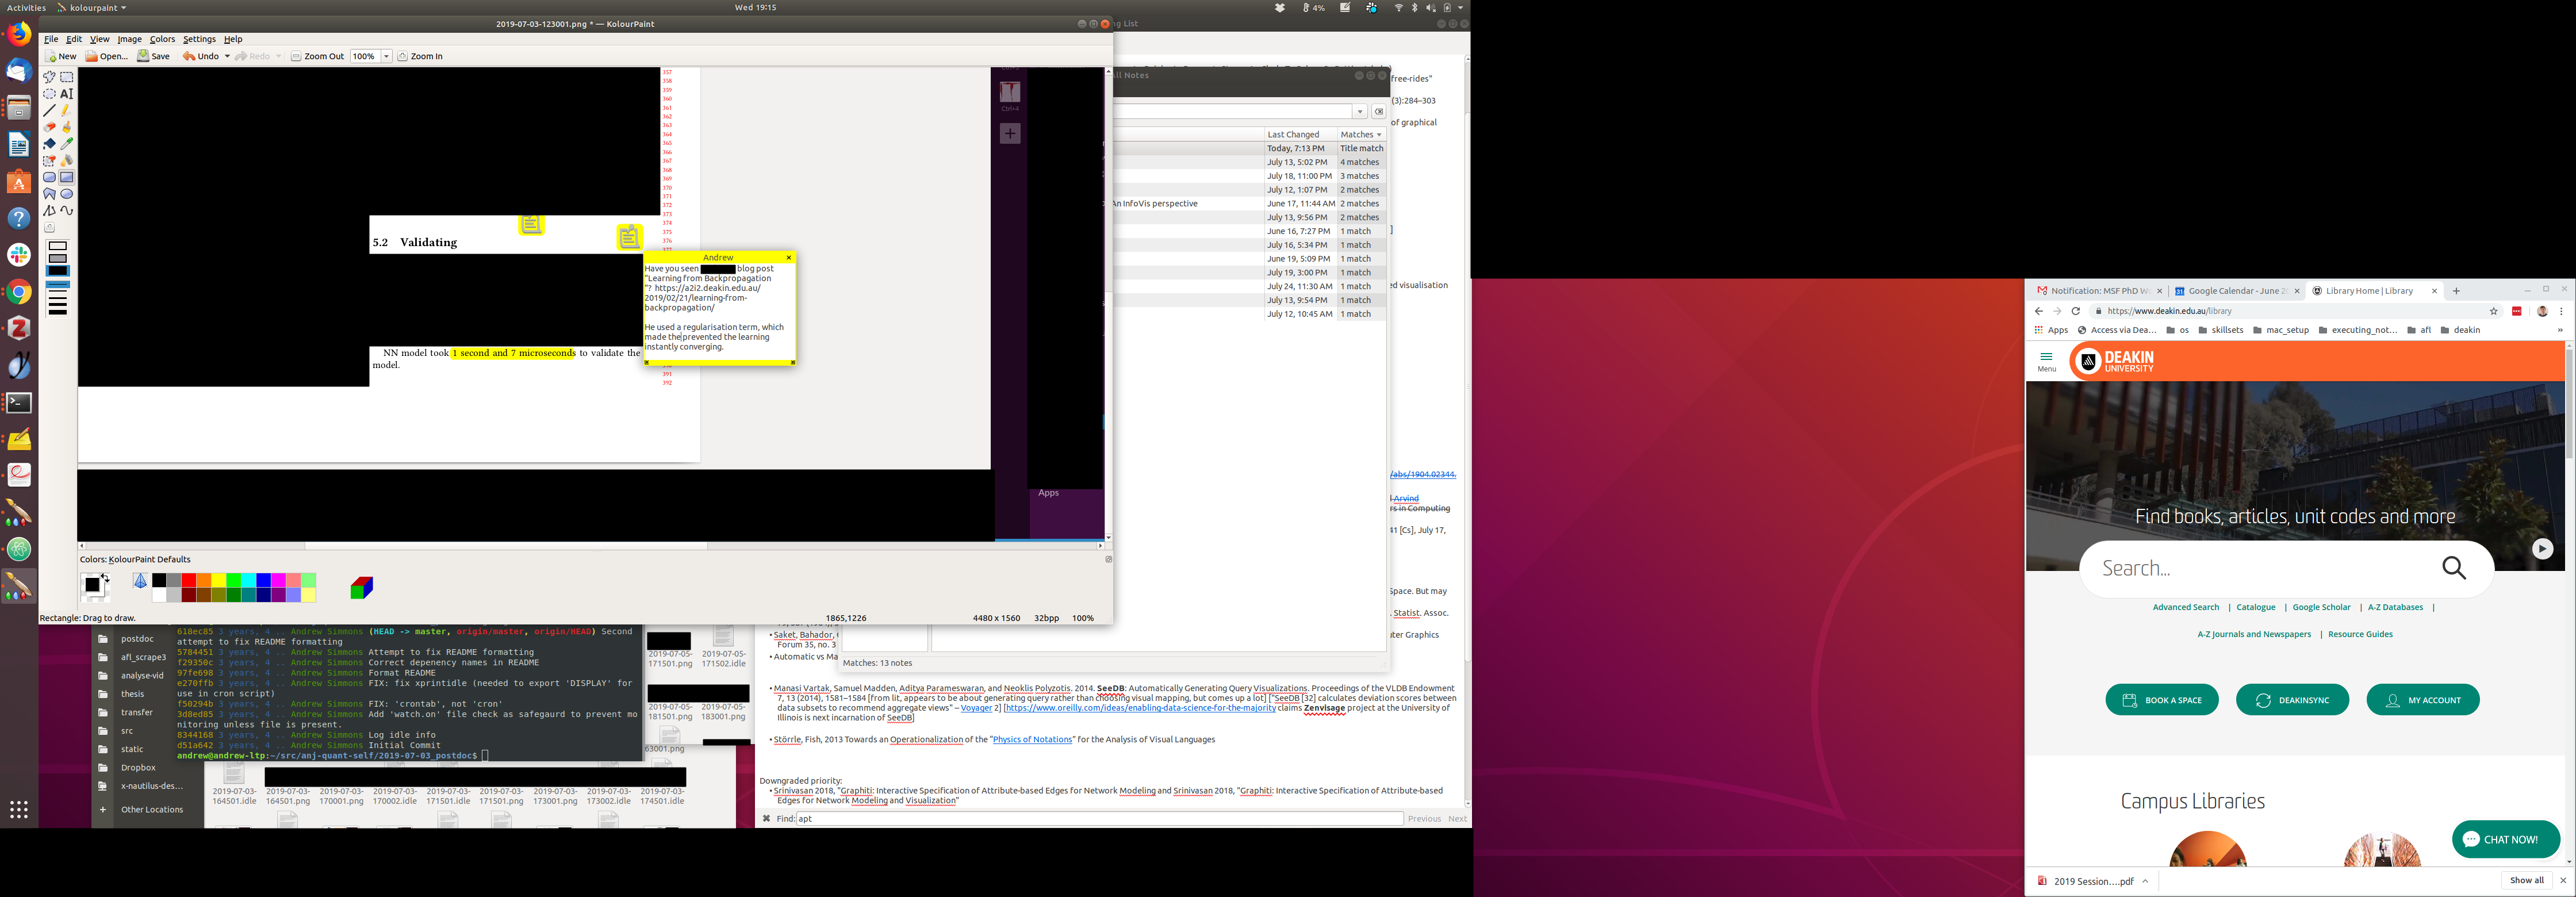Click the BOOK A SPACE button
Image resolution: width=2576 pixels, height=897 pixels.
(2161, 700)
